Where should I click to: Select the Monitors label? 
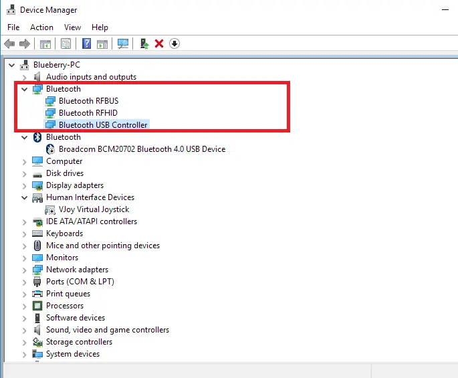(62, 258)
